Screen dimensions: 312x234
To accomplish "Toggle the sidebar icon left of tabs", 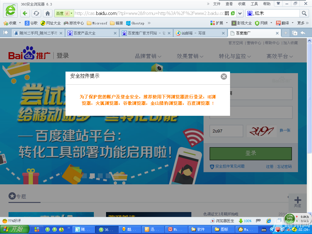I will pyautogui.click(x=5, y=33).
